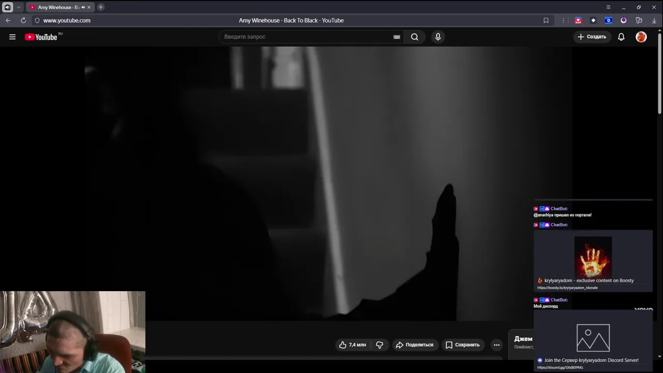
Task: Go back with the browser back arrow
Action: click(8, 20)
